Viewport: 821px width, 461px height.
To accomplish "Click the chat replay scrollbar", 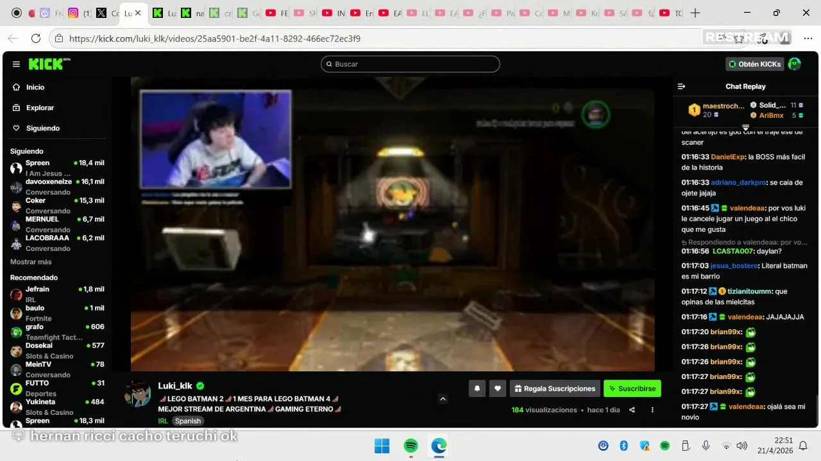I will coord(817,408).
